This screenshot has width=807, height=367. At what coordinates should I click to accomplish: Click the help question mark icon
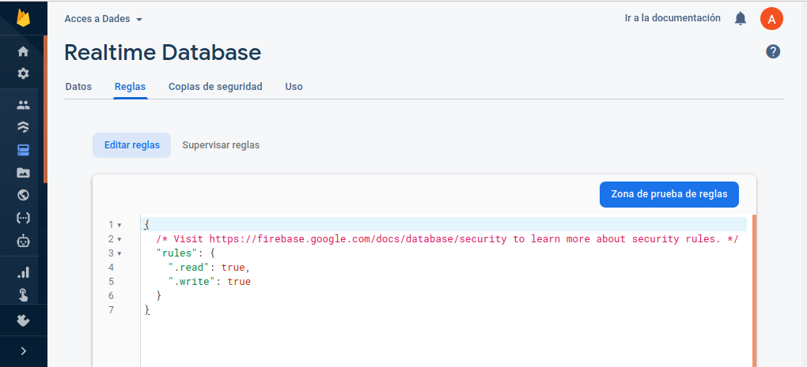[x=773, y=51]
